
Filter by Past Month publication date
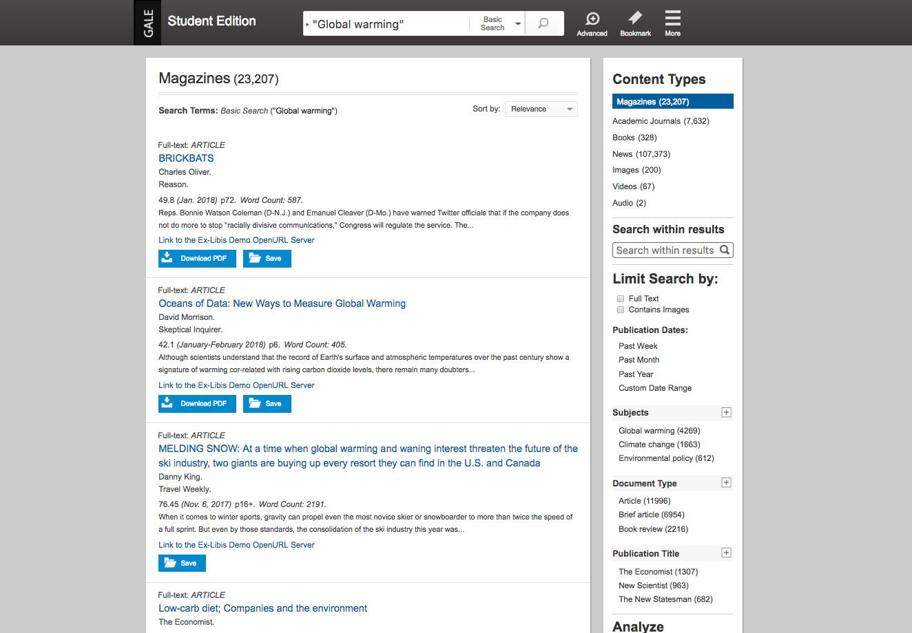[x=639, y=360]
